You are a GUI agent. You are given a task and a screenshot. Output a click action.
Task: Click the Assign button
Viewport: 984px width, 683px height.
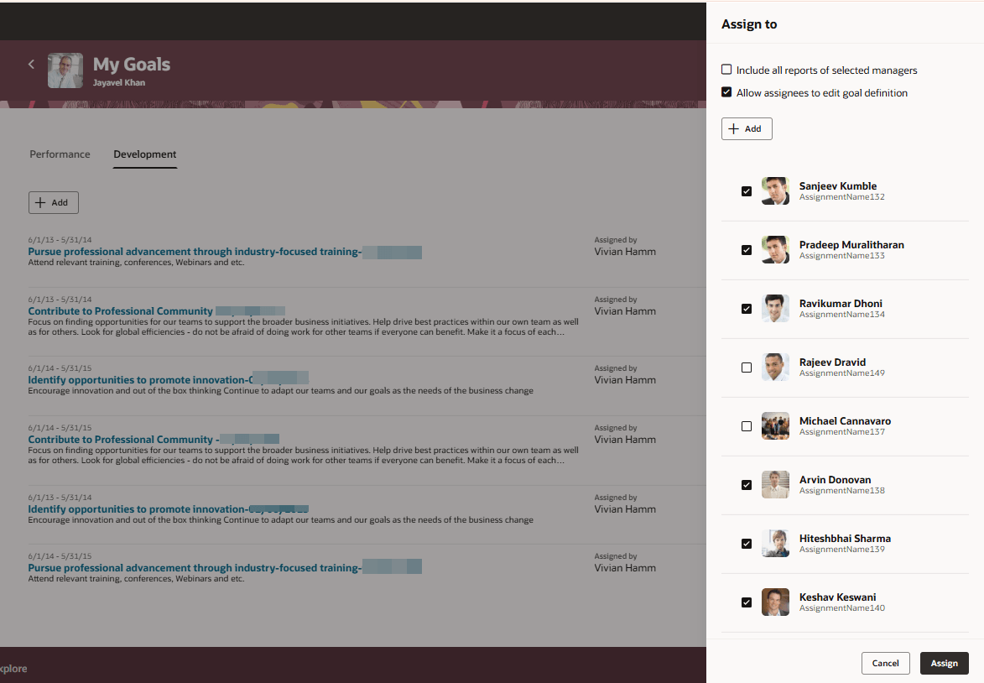click(x=944, y=663)
